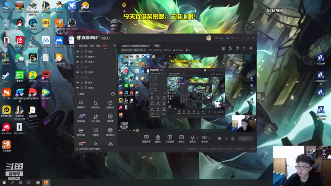
Task: Show the hidden 图片 2 source
Action: (77, 77)
